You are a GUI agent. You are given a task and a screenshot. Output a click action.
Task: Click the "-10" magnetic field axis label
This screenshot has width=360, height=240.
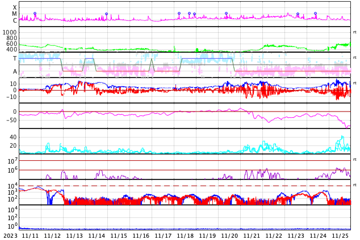[11, 97]
